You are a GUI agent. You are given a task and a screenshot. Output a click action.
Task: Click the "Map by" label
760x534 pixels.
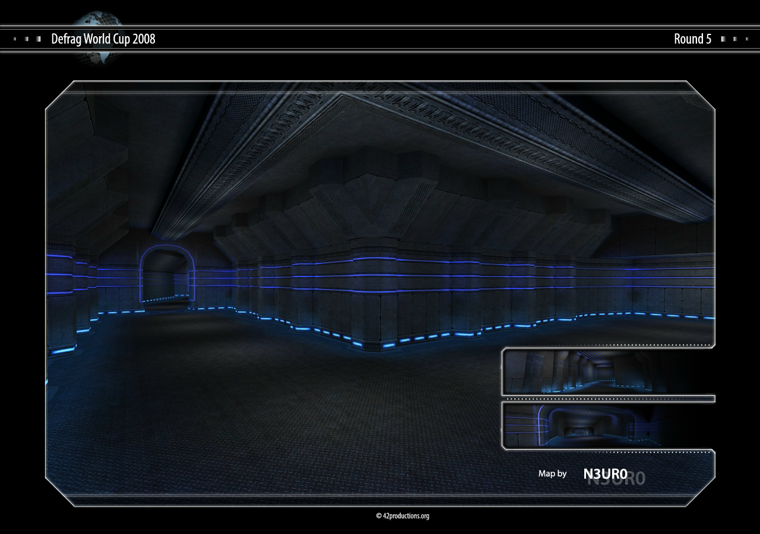pyautogui.click(x=552, y=473)
